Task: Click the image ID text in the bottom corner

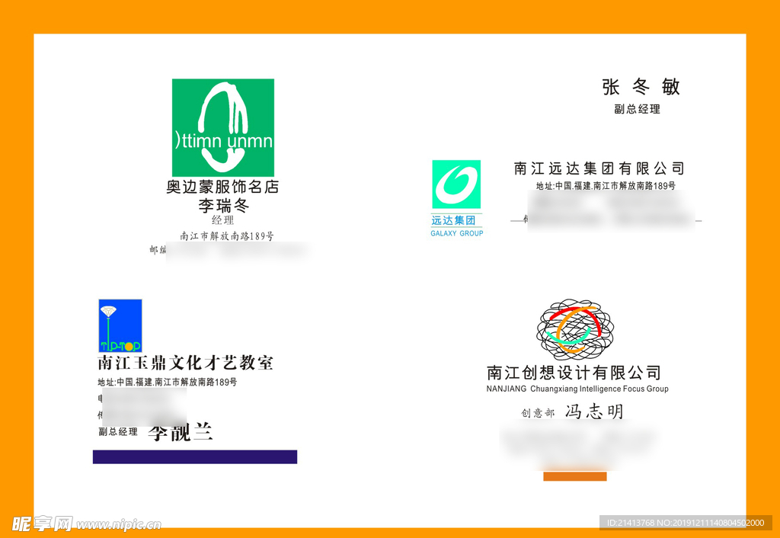Action: pos(685,523)
